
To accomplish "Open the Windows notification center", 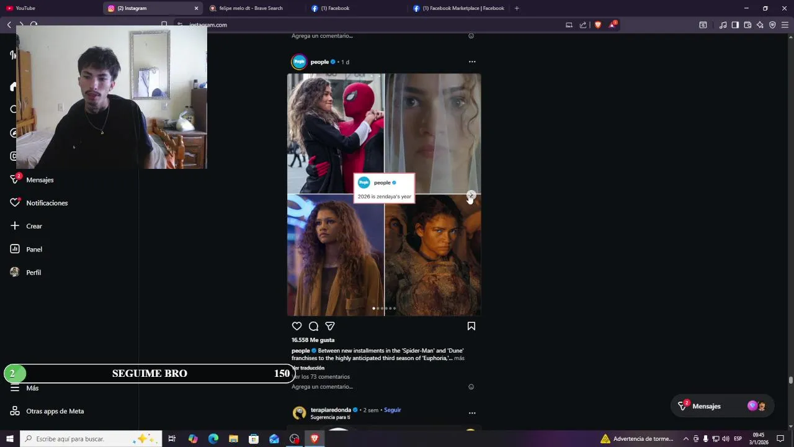I will [780, 439].
